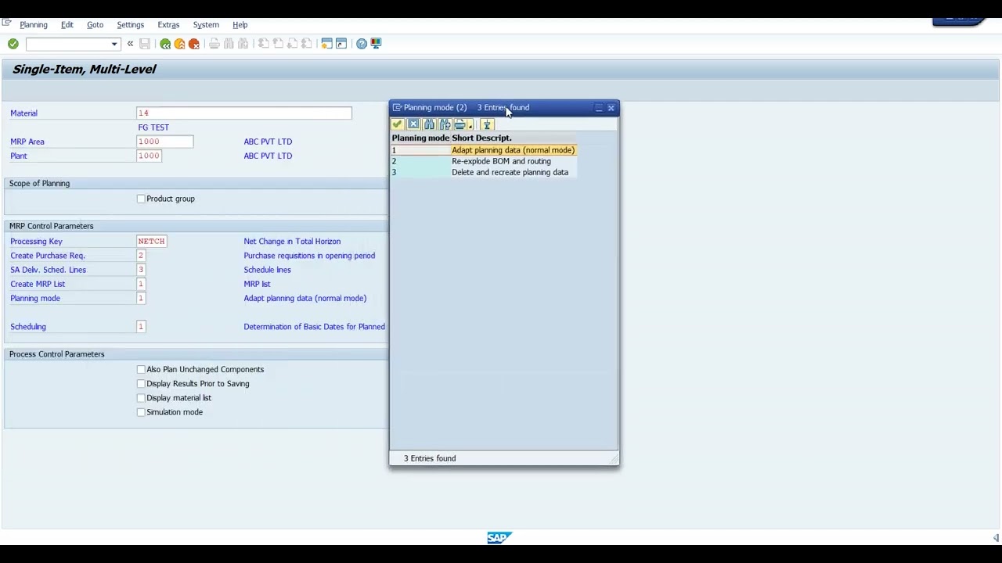The width and height of the screenshot is (1002, 563).
Task: Click the Print icon in main toolbar
Action: click(214, 44)
